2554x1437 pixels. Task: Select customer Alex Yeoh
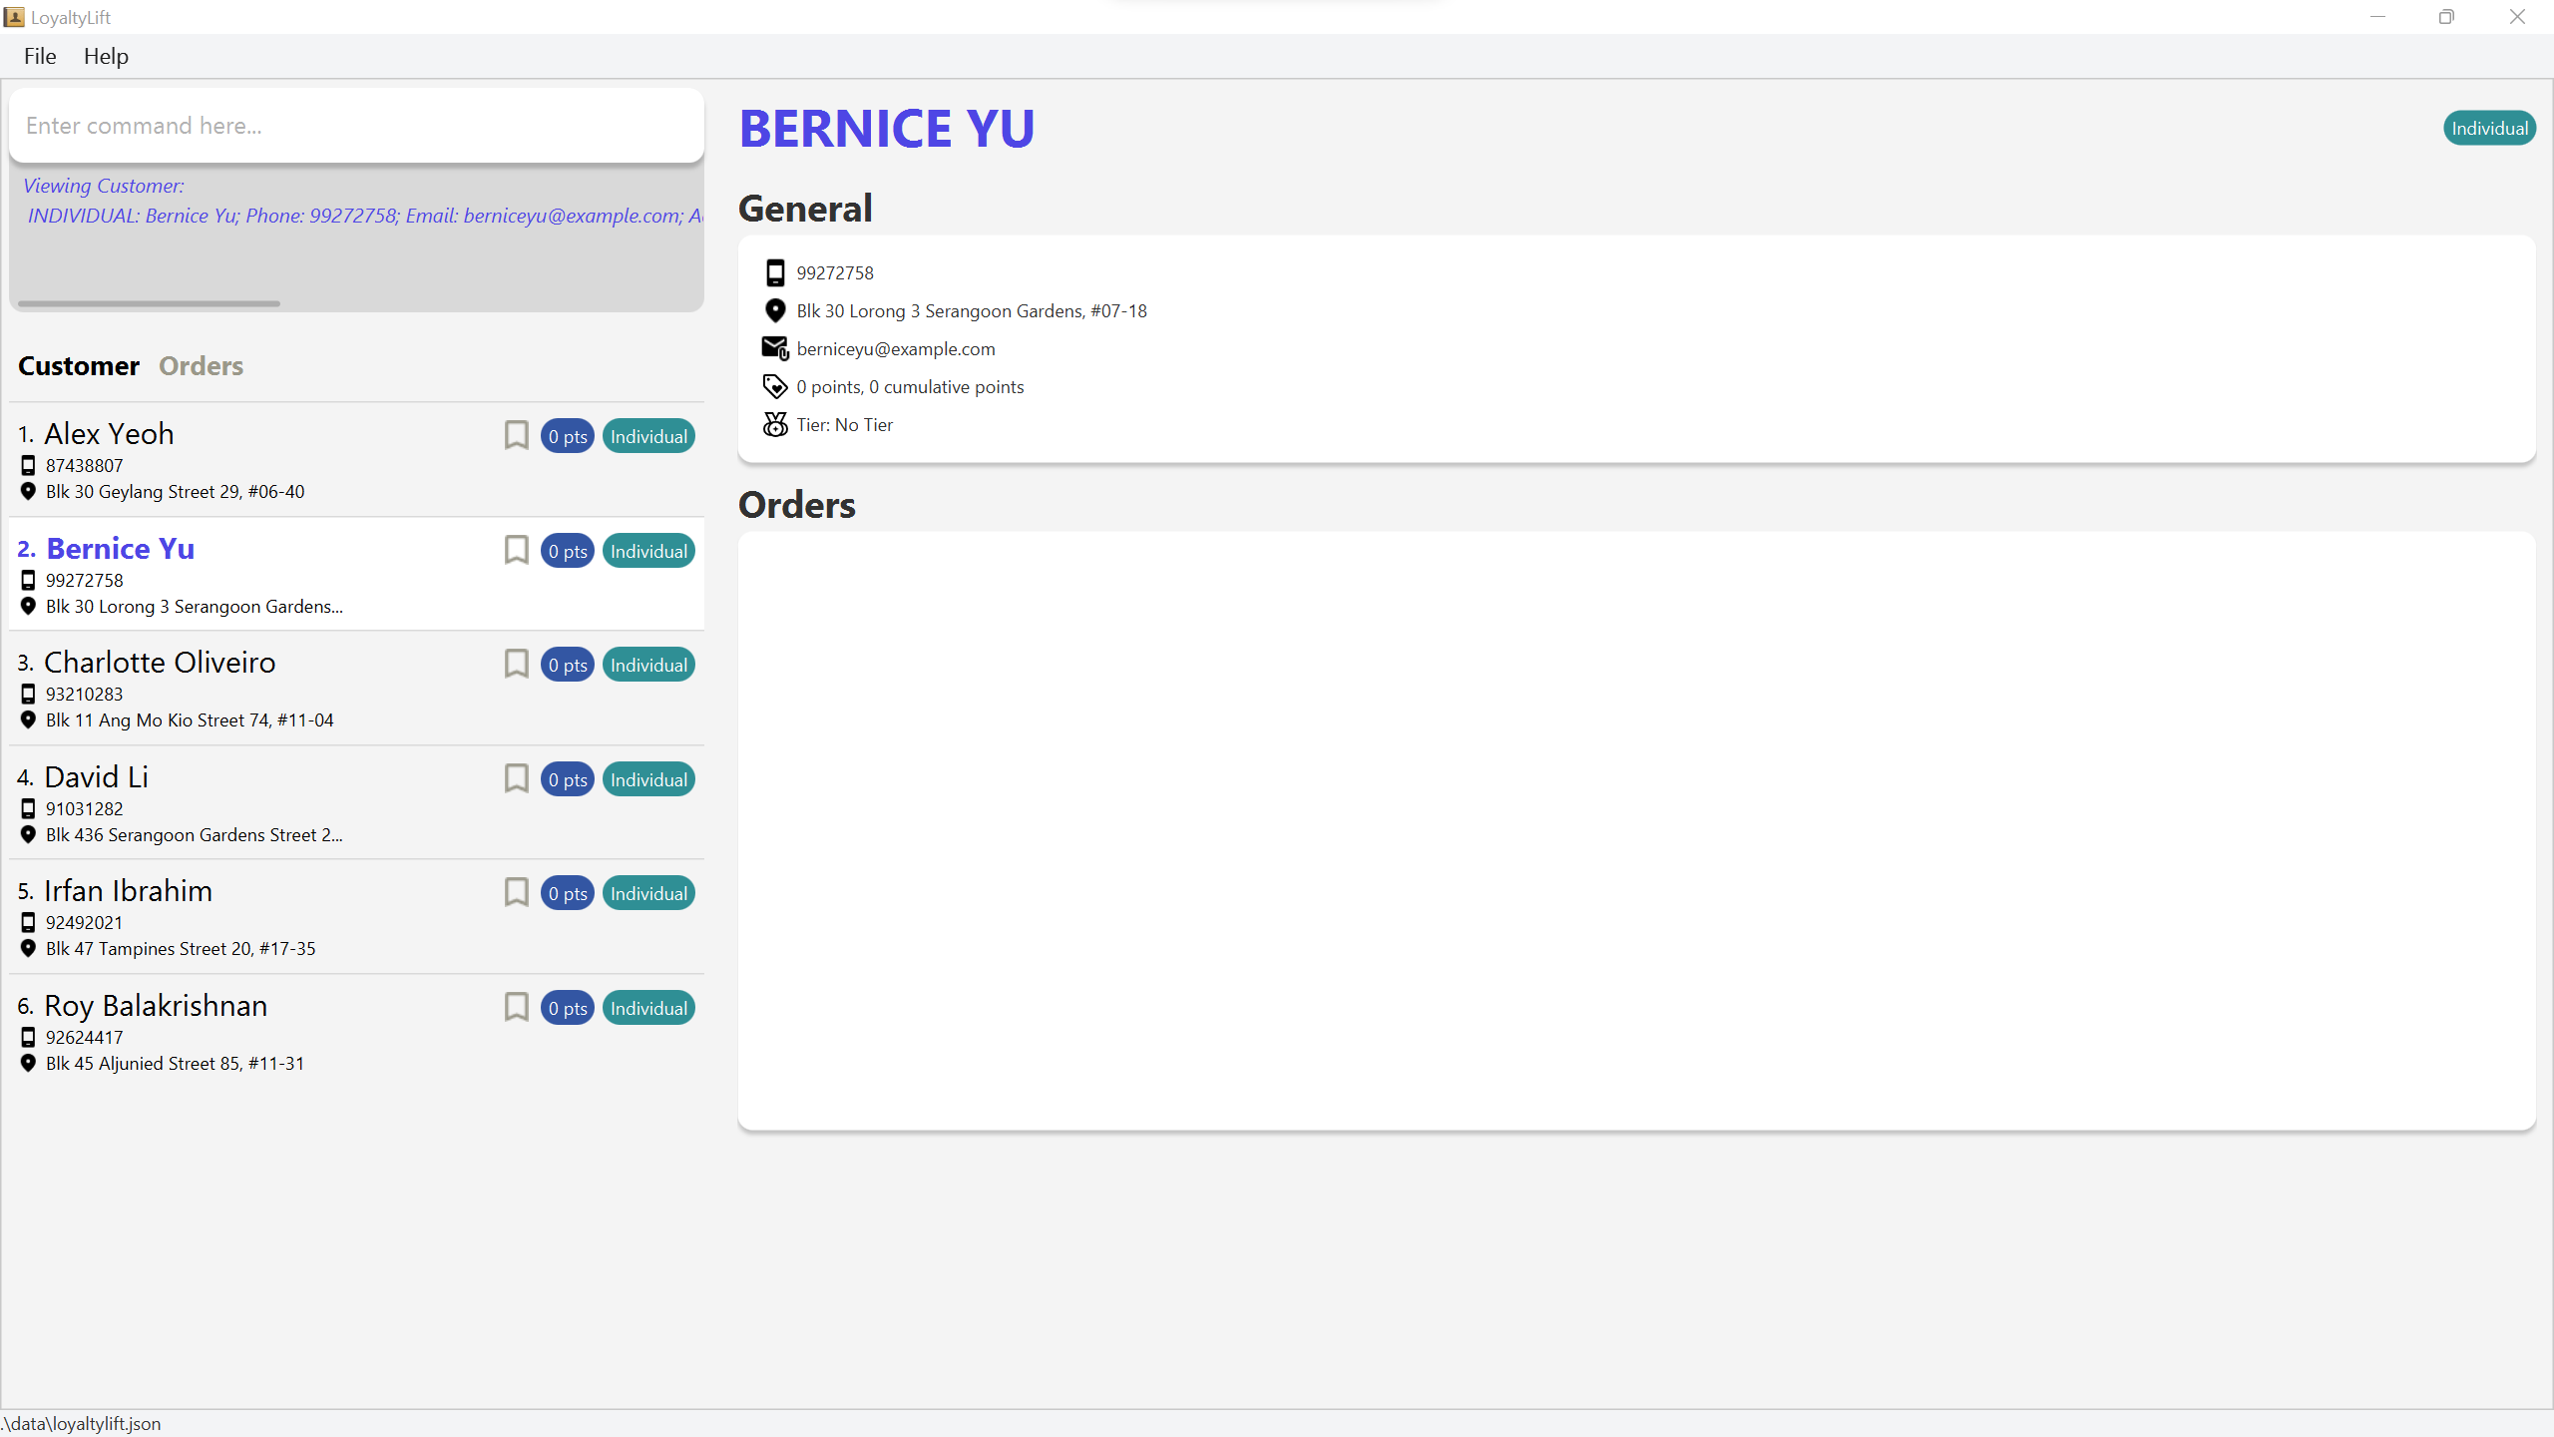point(356,460)
